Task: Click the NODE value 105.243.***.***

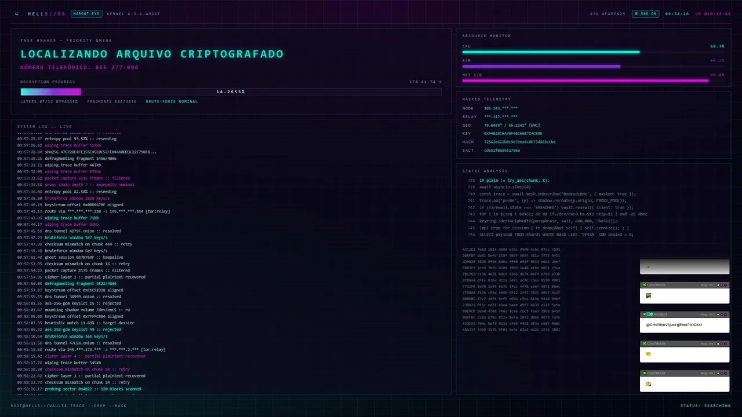Action: [501, 108]
